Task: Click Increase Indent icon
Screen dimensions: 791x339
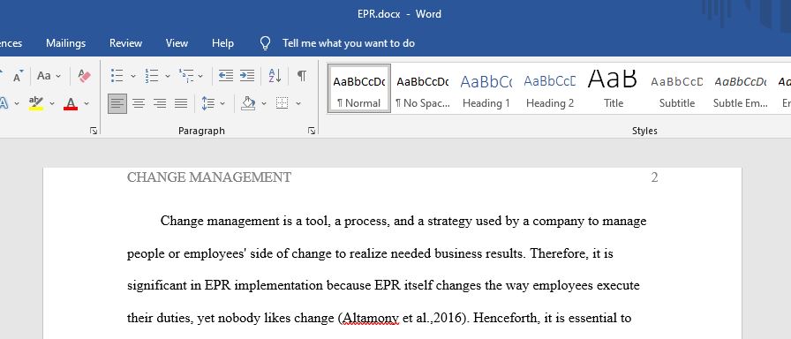Action: coord(246,76)
